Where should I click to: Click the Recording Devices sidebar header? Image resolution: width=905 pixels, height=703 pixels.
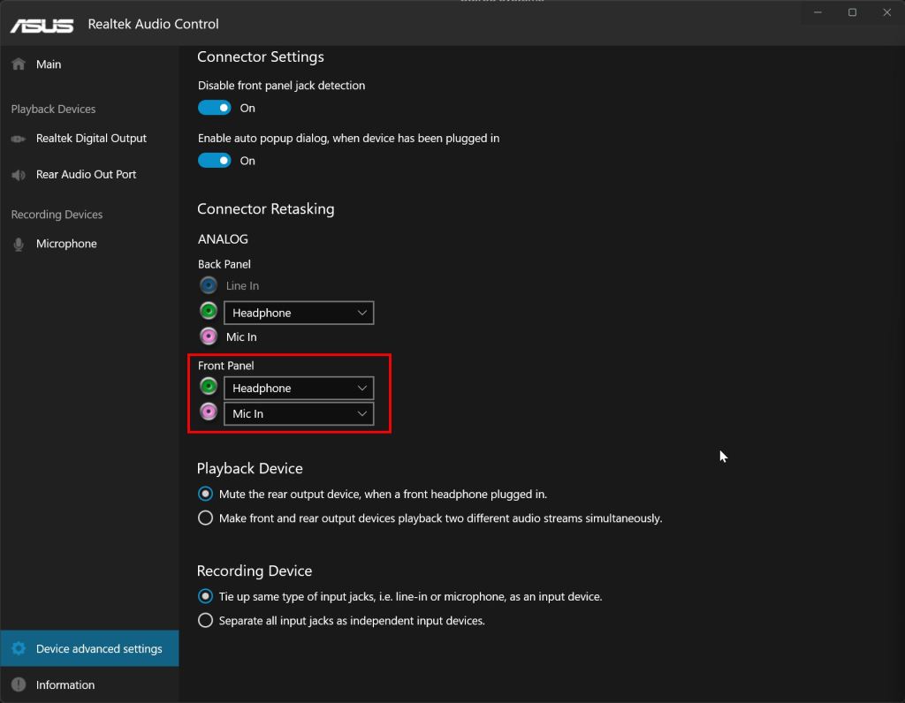pyautogui.click(x=57, y=215)
